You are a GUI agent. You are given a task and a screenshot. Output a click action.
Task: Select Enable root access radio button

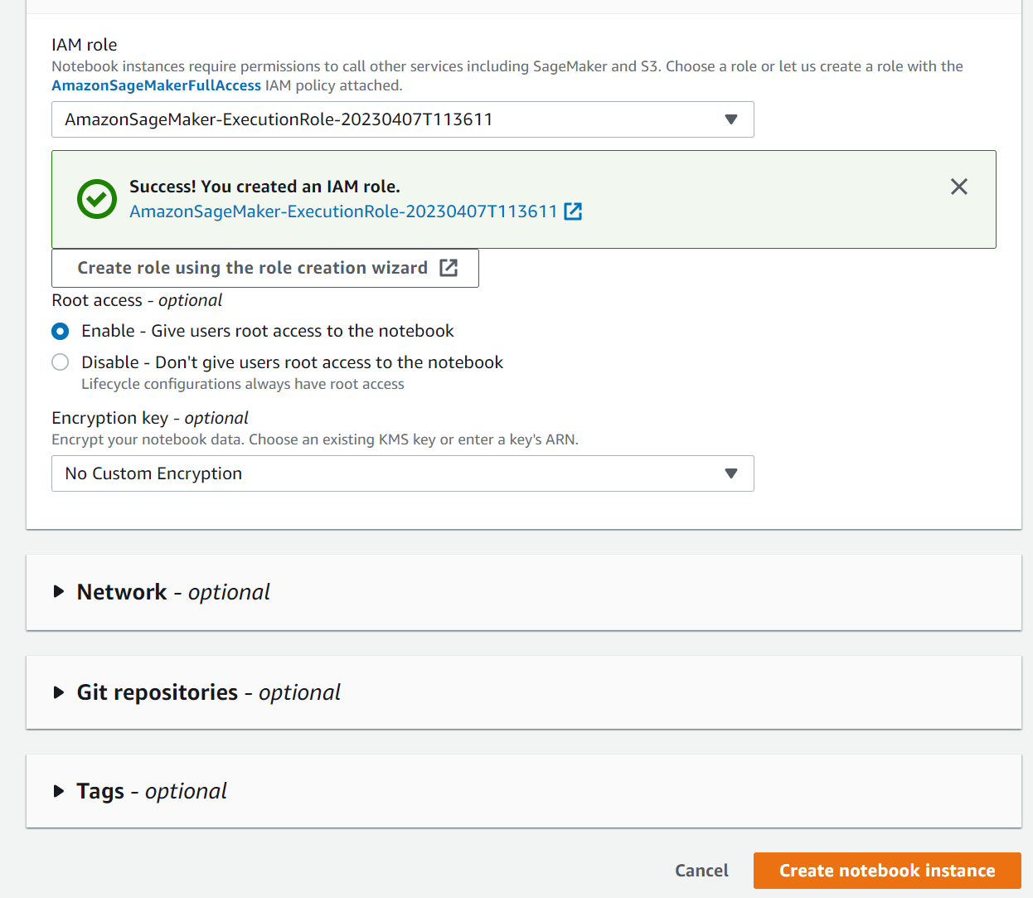pos(60,331)
